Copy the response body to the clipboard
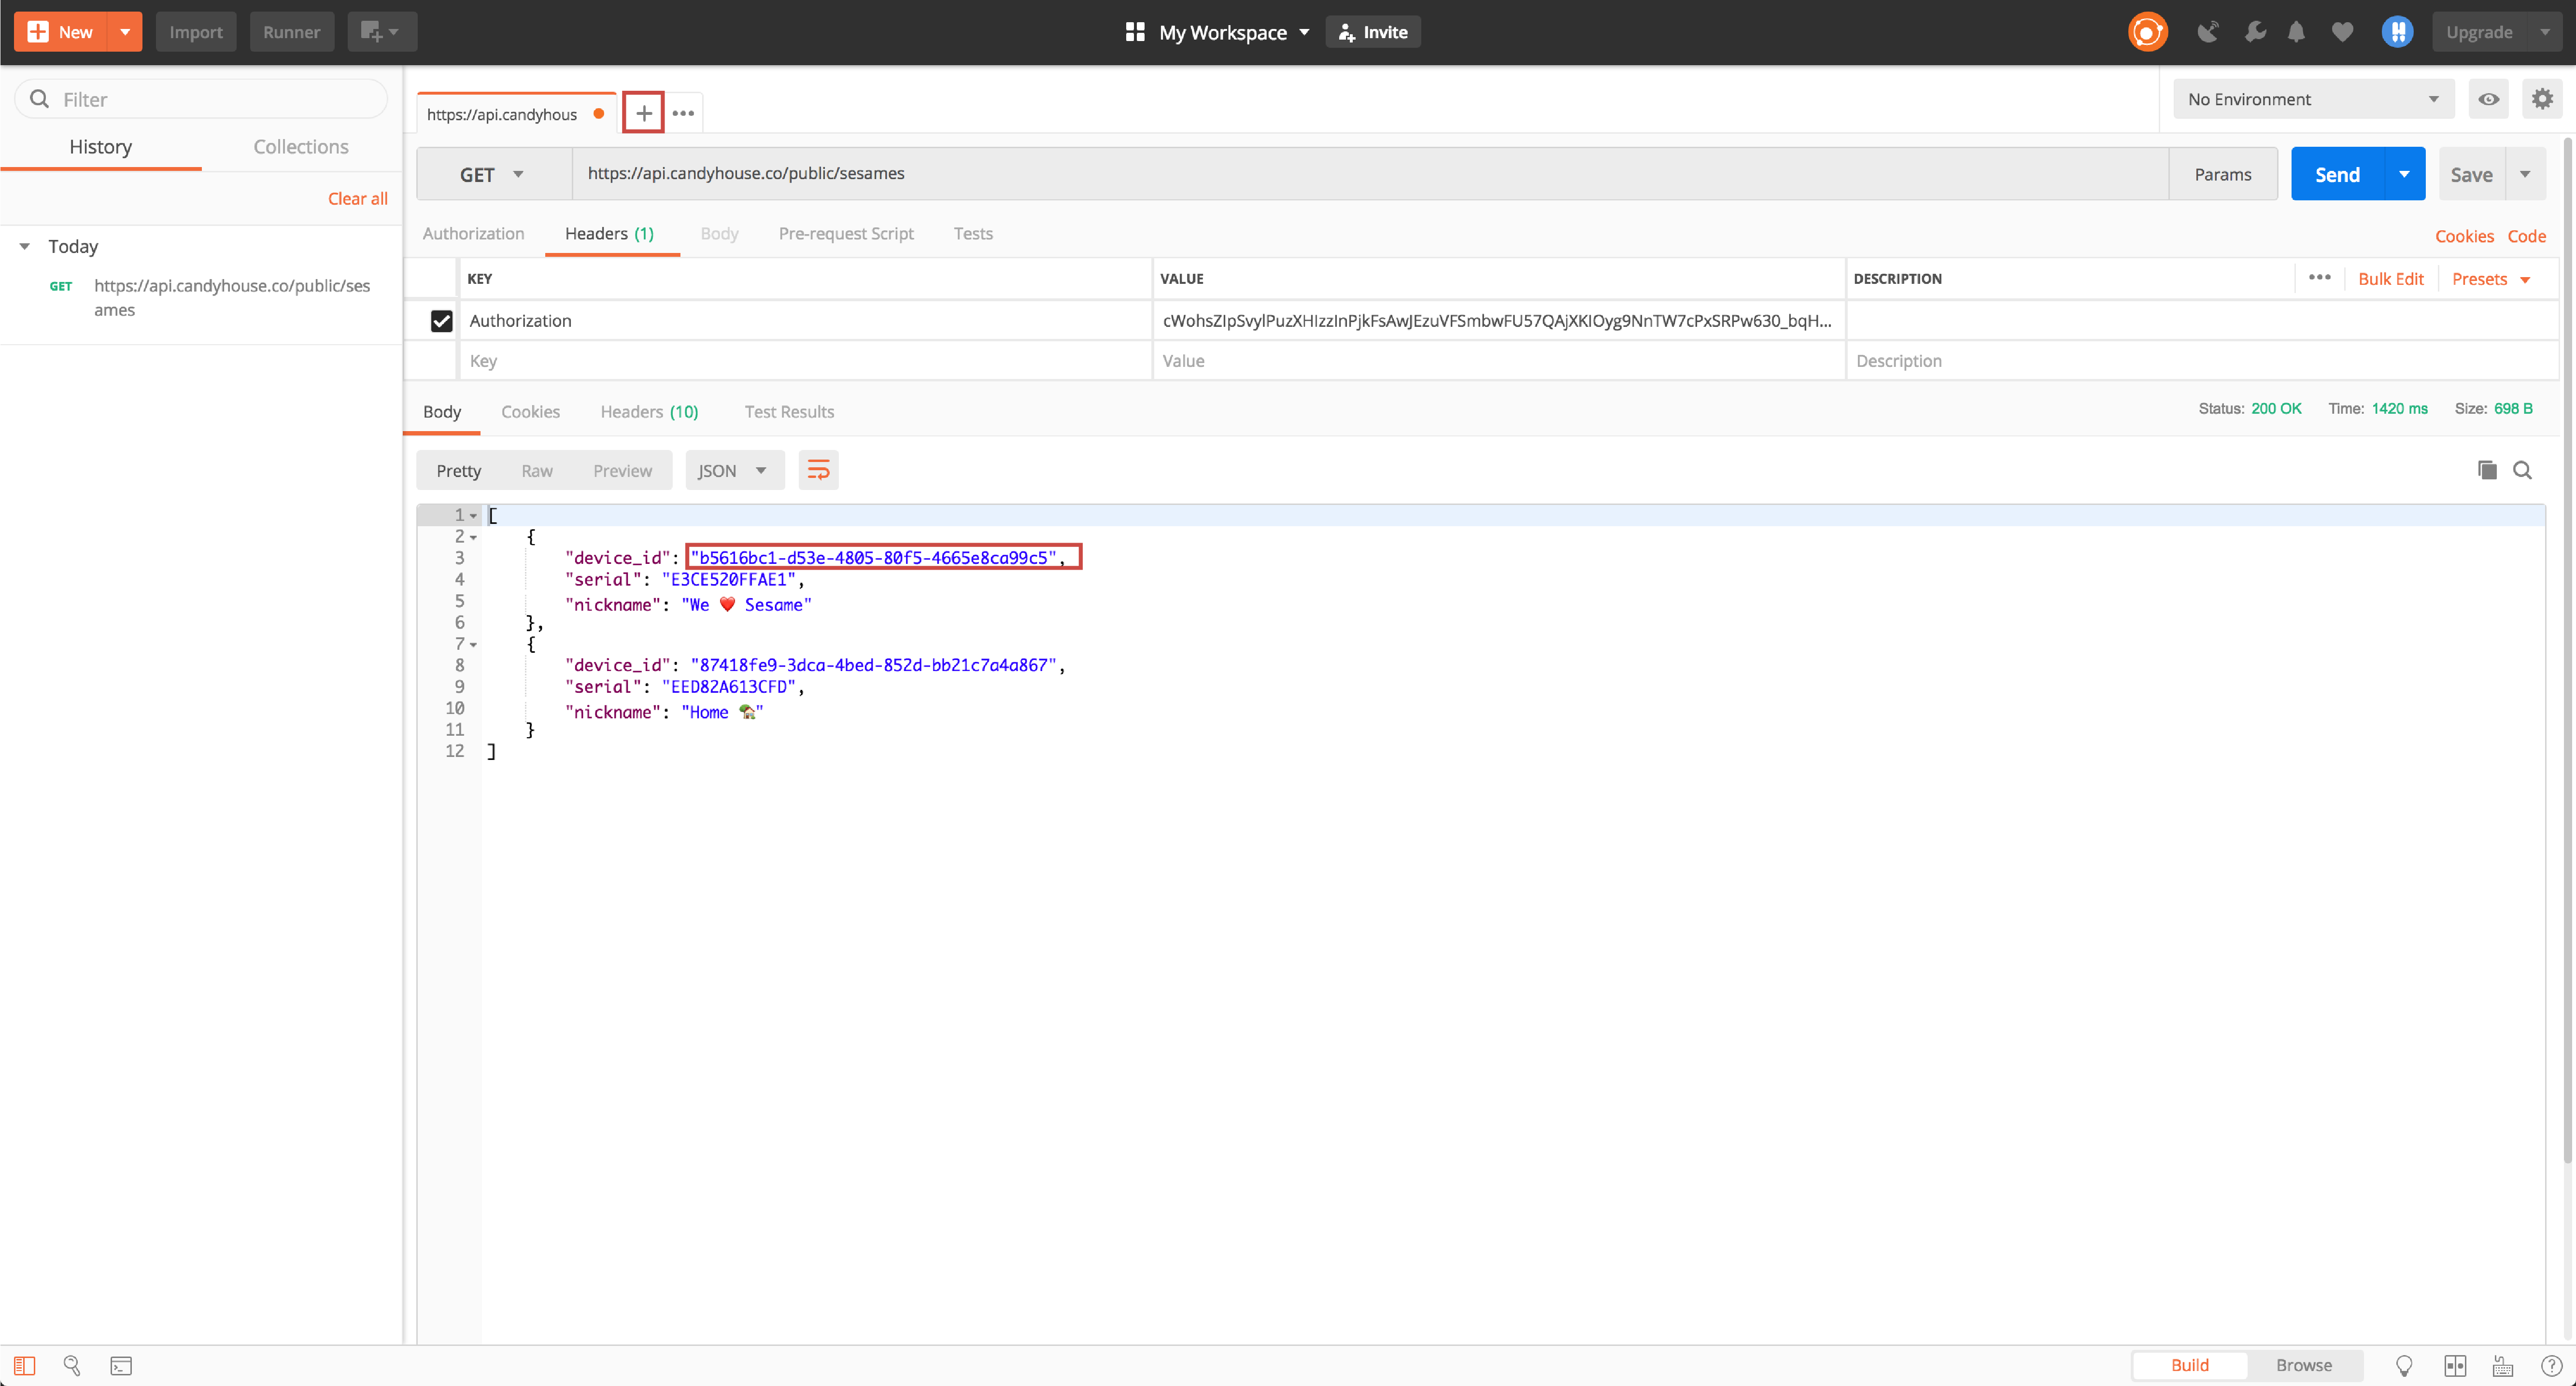 point(2486,470)
